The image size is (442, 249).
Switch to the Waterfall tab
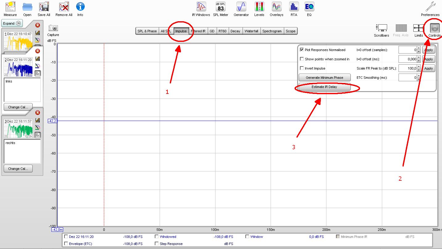[x=252, y=31]
